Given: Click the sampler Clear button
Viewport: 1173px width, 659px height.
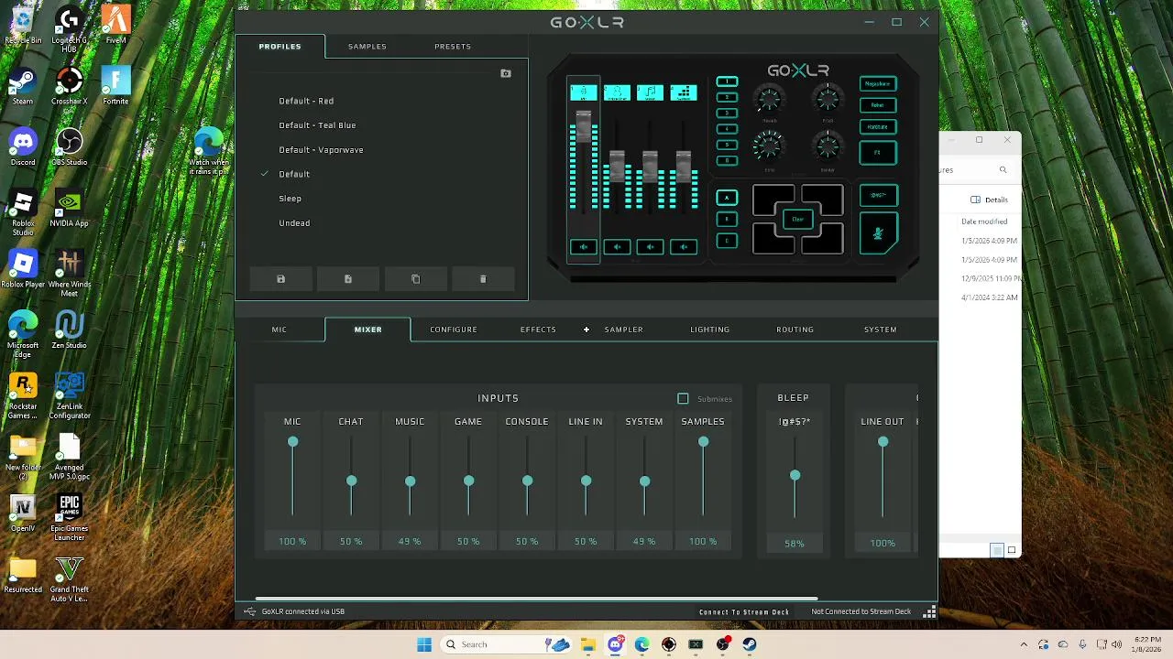Looking at the screenshot, I should pos(797,220).
